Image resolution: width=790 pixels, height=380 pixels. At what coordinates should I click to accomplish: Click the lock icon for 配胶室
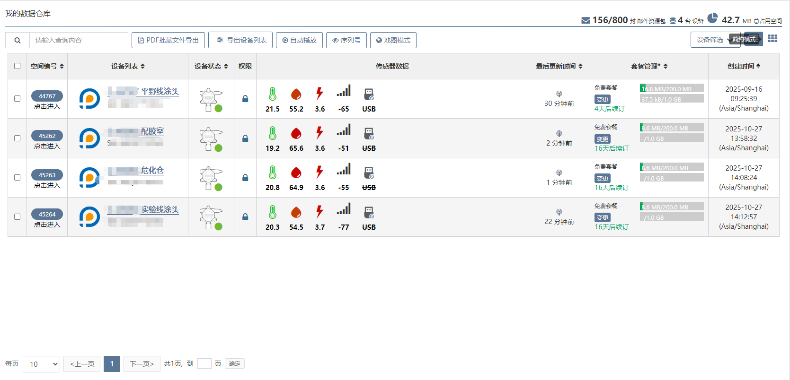click(245, 138)
